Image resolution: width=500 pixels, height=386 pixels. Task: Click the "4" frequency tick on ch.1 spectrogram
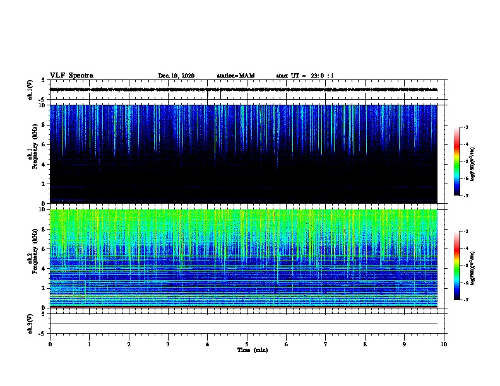point(44,165)
